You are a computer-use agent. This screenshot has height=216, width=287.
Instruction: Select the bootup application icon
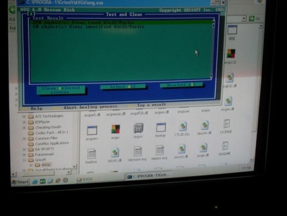(161, 128)
